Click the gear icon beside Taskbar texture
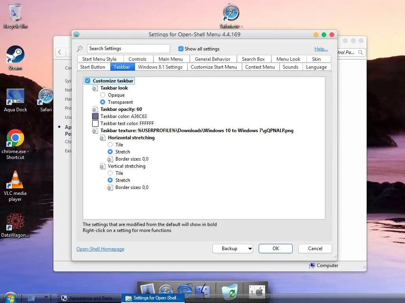Screen dimensions: 405x303 click(x=95, y=131)
